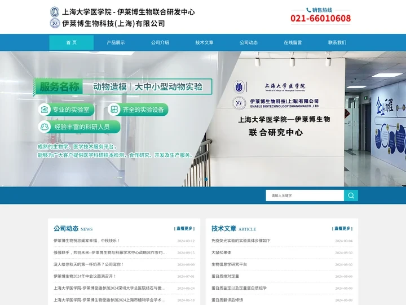Open news 伊莱博生物祝您阖家幸福，中秋快乐
Viewport: 406px width, 305px height.
click(87, 241)
